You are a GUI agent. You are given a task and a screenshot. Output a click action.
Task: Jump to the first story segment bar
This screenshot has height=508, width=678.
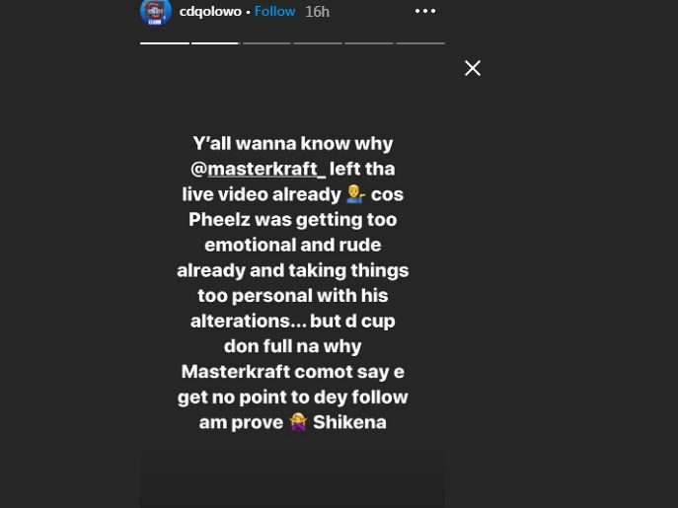(x=165, y=42)
